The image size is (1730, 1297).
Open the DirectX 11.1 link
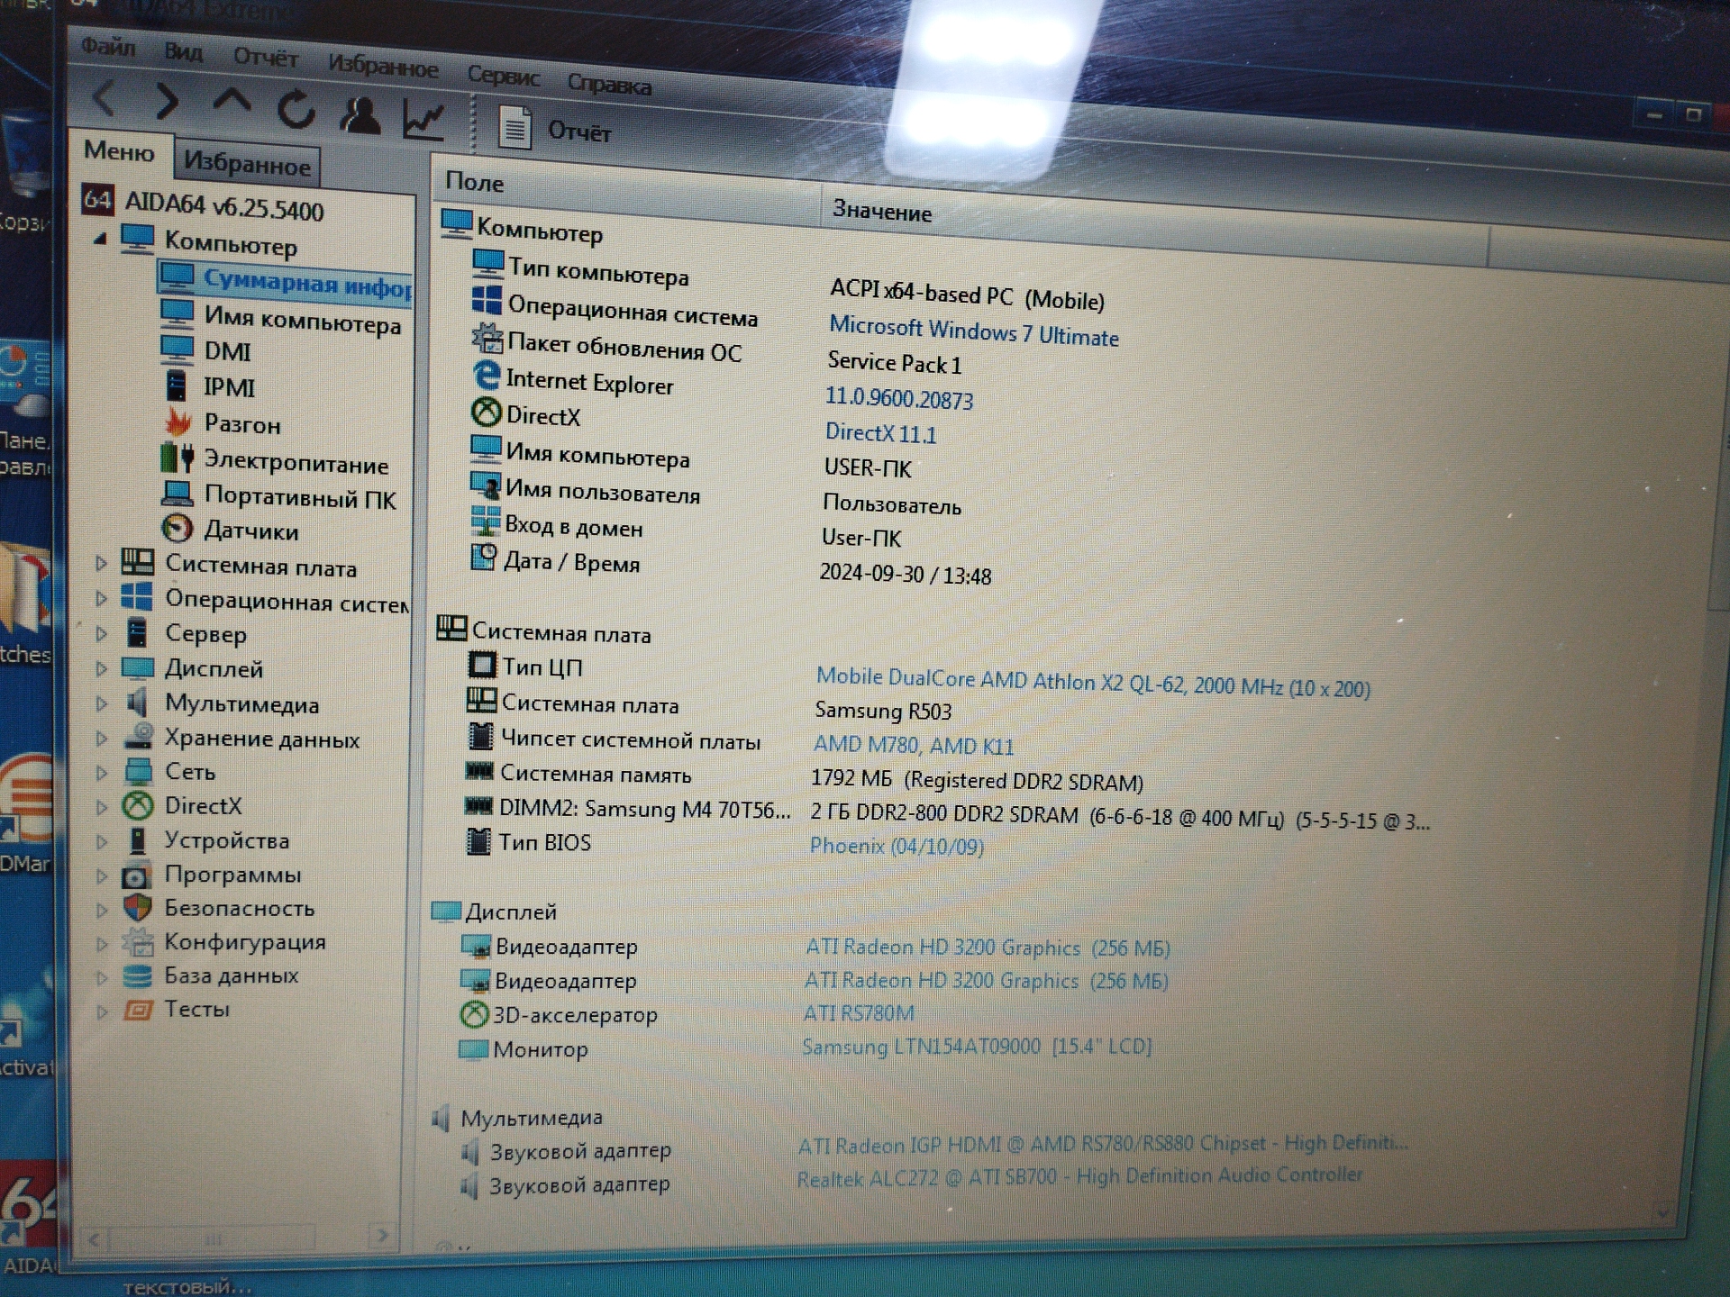[880, 433]
